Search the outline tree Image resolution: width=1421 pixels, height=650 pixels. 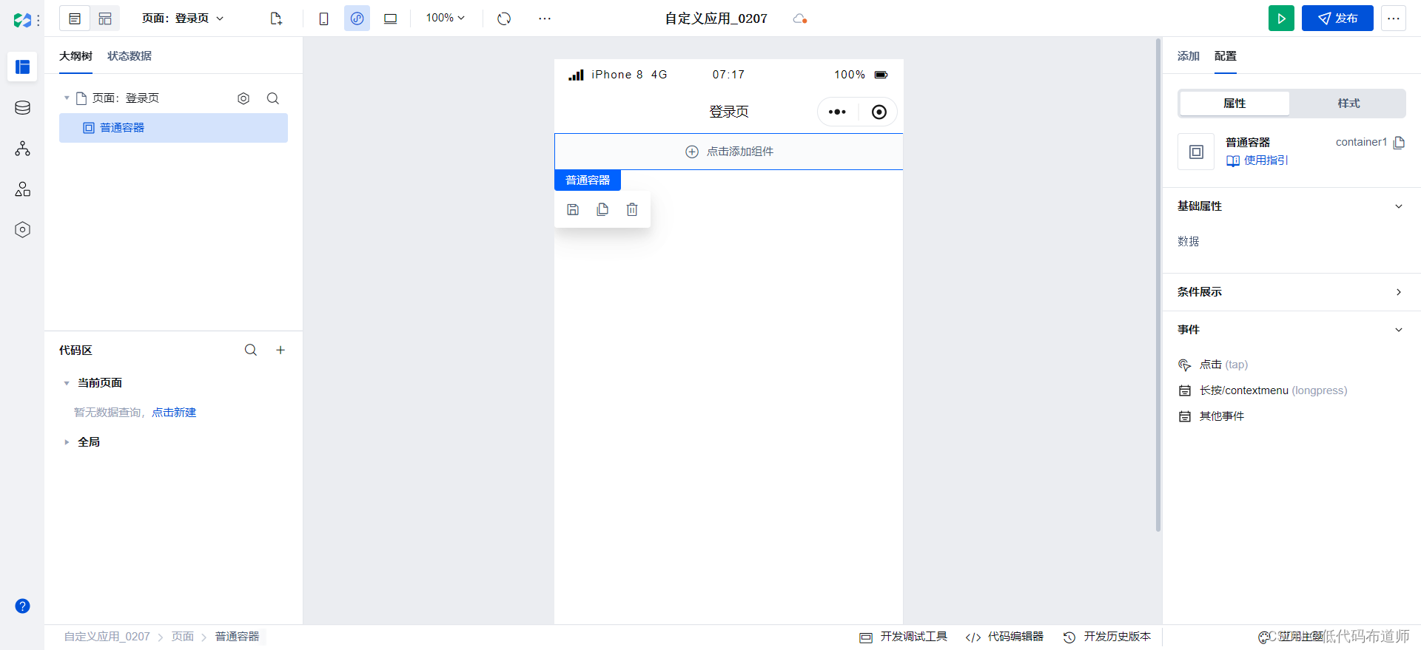coord(273,98)
